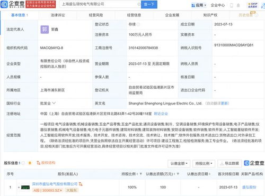
Task: Open notifications bell icon
Action: [x=238, y=5]
